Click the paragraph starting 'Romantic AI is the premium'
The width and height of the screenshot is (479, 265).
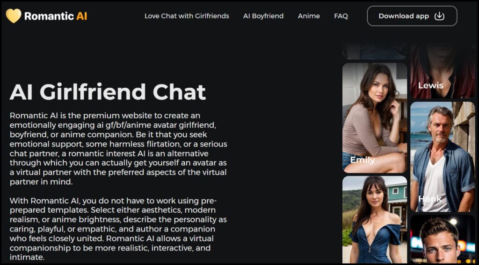pyautogui.click(x=118, y=149)
